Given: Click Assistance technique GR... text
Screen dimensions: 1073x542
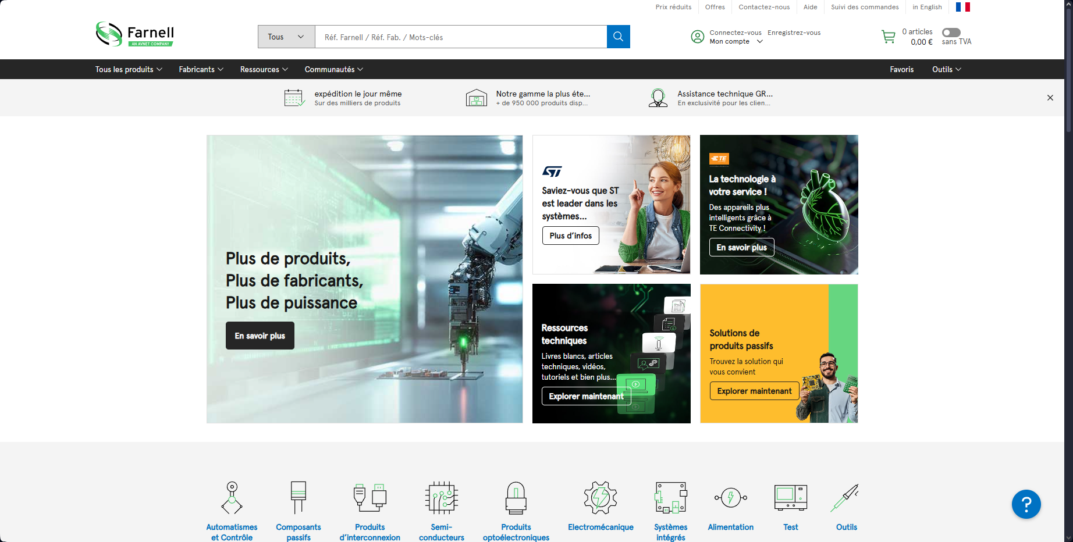Looking at the screenshot, I should (725, 94).
